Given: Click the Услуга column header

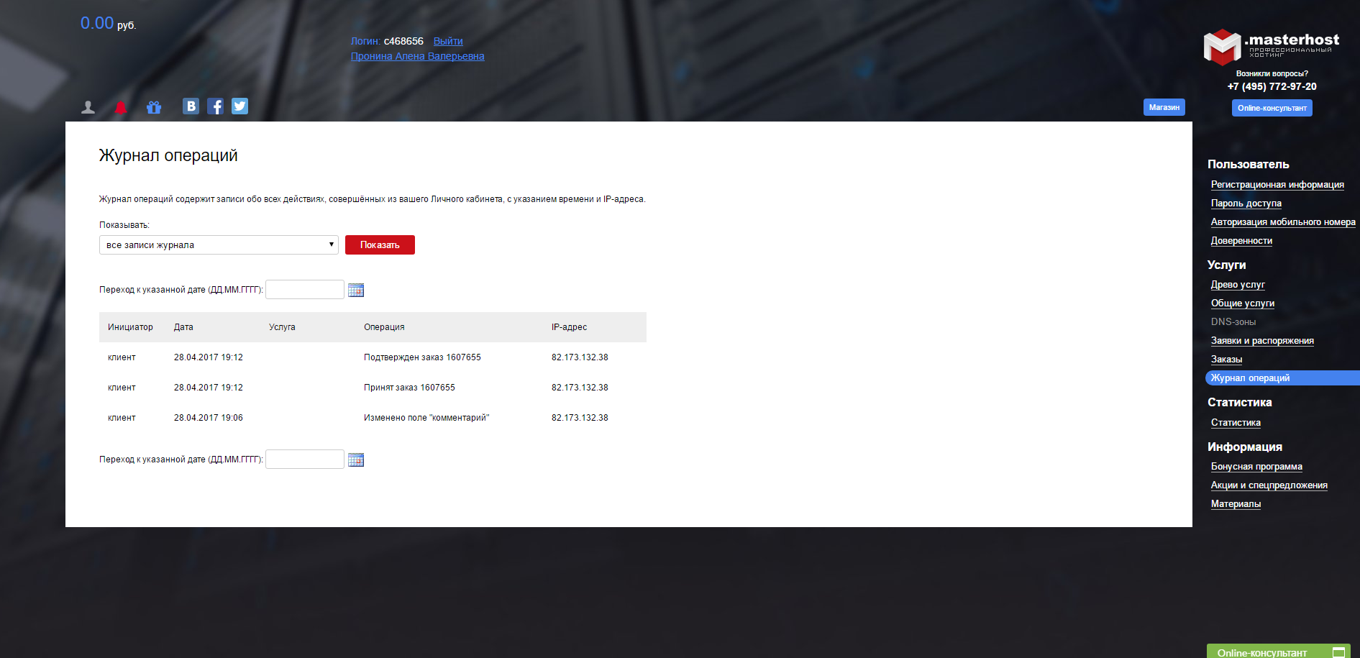Looking at the screenshot, I should click(282, 327).
